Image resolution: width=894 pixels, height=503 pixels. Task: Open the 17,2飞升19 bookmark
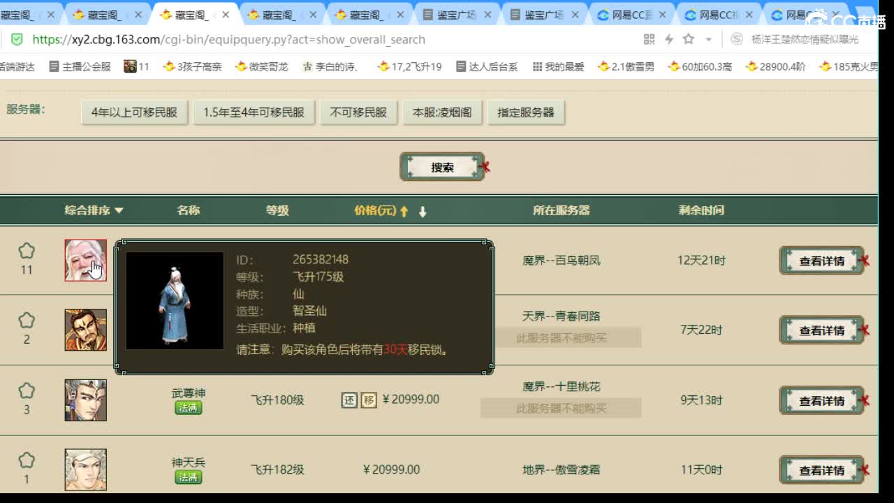click(410, 66)
